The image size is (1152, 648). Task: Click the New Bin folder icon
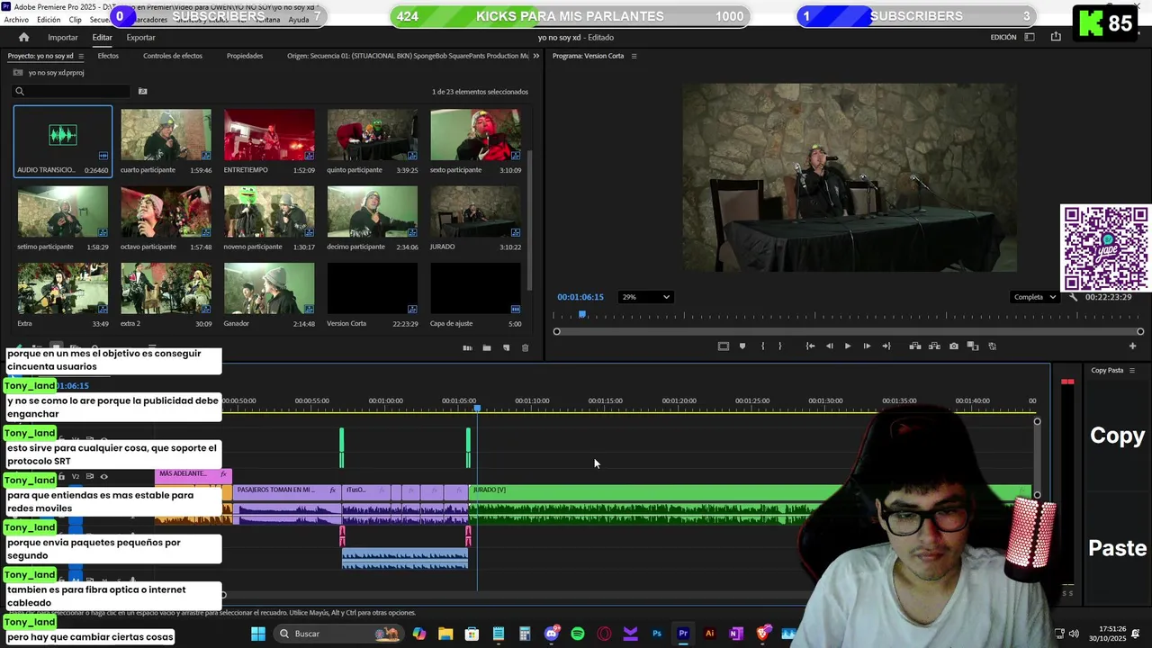pos(487,348)
